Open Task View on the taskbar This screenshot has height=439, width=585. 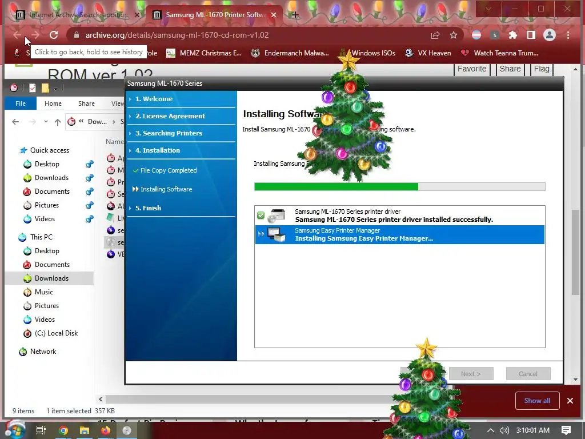tap(41, 430)
